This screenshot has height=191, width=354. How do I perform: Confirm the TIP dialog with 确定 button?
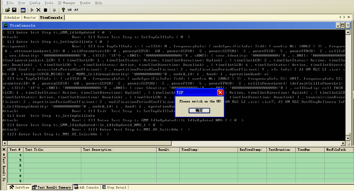point(199,110)
